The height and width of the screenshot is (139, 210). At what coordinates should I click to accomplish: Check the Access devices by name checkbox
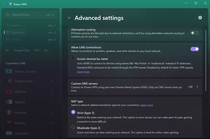coord(73,58)
